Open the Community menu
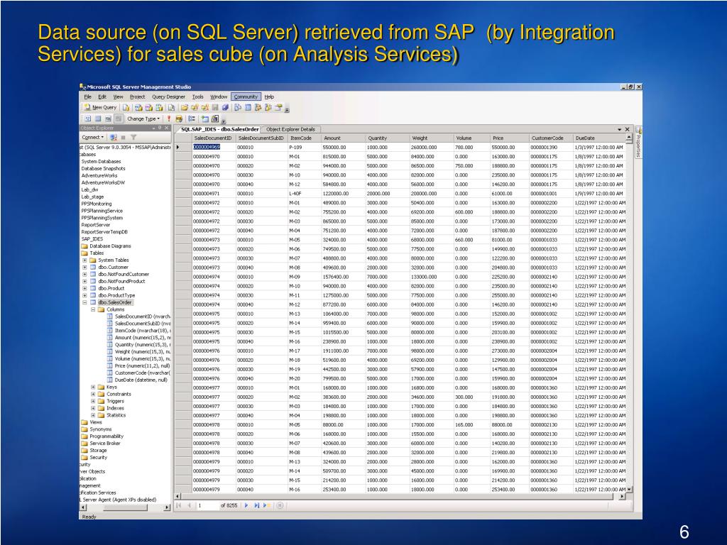 point(246,97)
